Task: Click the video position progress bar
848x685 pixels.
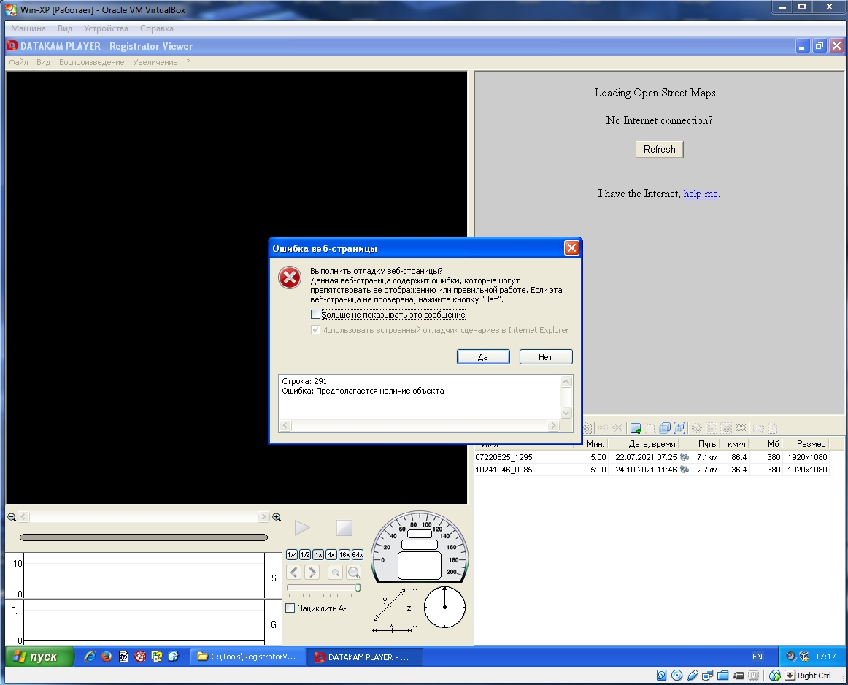Action: [x=143, y=537]
